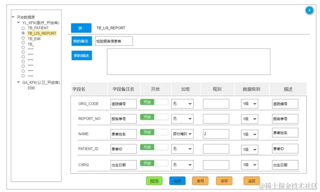Open the 部分掩码 encryption dropdown for NAME

point(182,134)
